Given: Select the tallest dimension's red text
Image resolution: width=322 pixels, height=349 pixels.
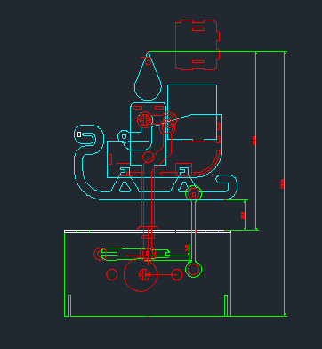Looking at the screenshot, I should (282, 184).
